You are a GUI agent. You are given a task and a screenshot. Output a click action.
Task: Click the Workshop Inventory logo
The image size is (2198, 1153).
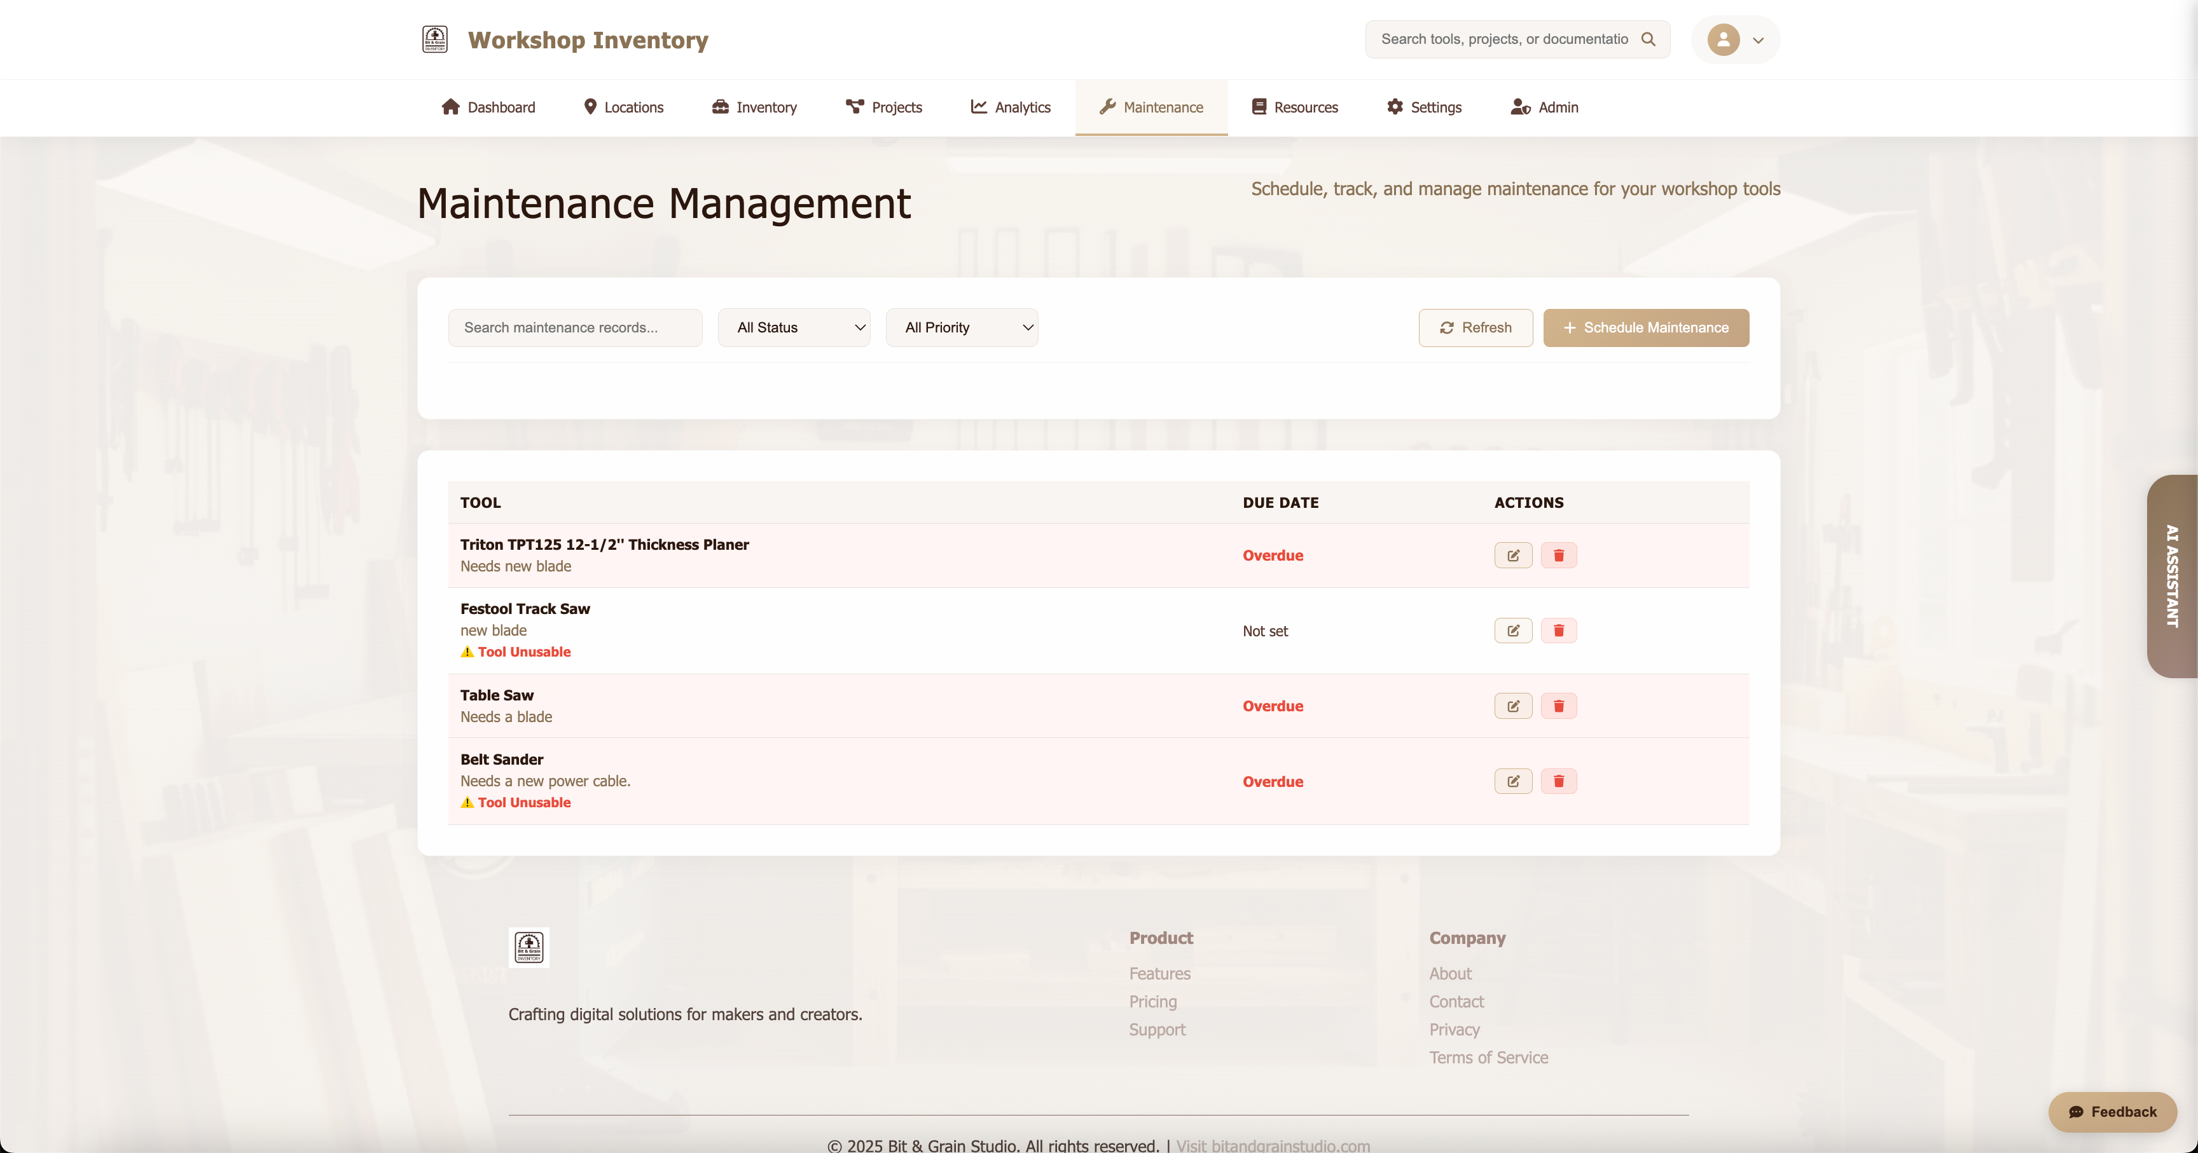click(x=434, y=38)
